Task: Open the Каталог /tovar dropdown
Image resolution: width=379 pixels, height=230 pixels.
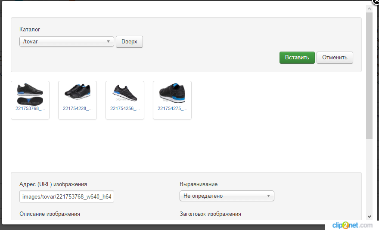Action: (66, 42)
